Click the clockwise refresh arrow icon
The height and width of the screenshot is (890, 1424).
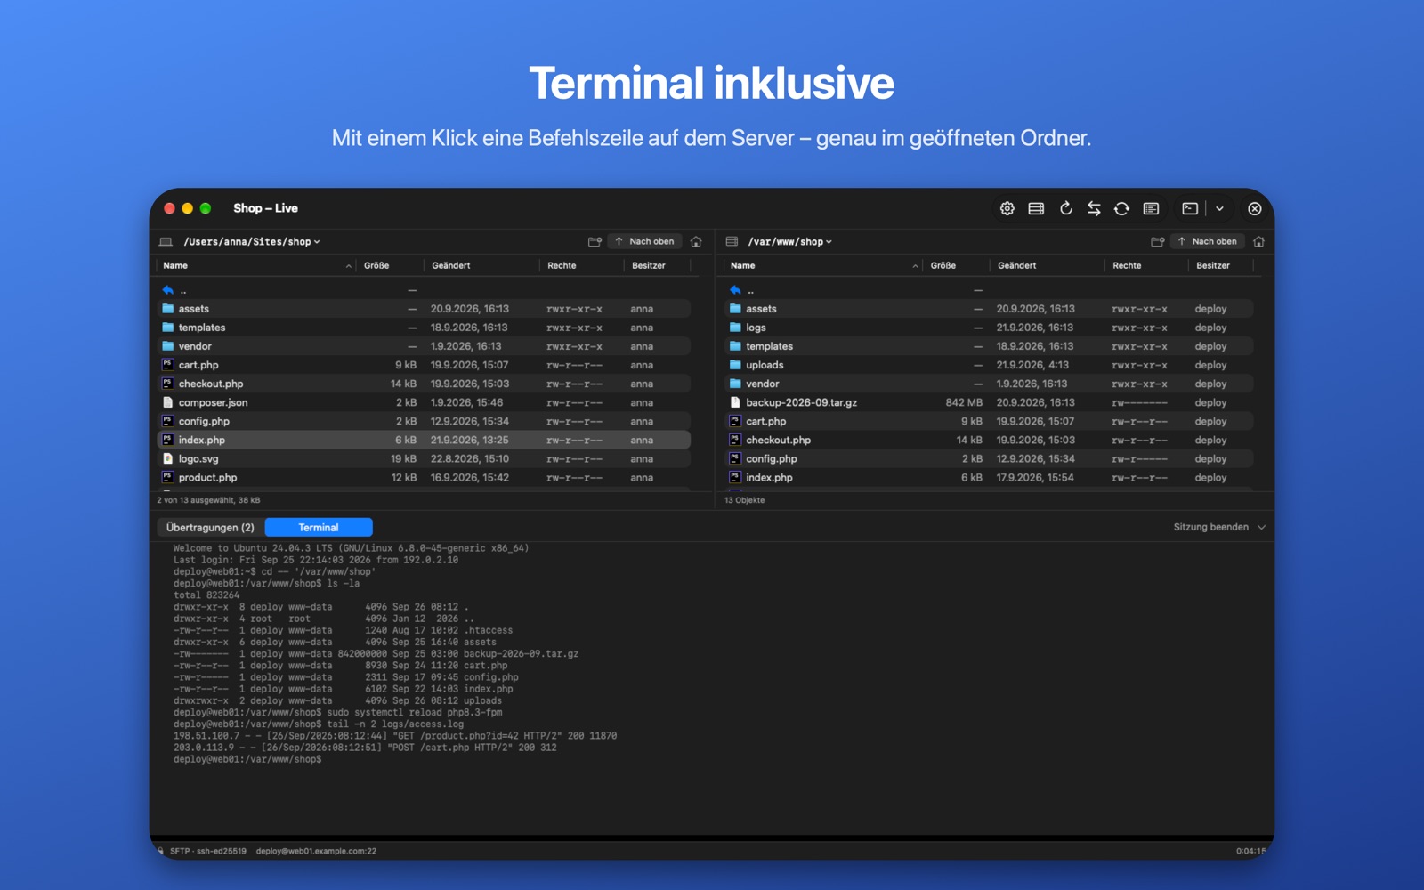[1065, 208]
